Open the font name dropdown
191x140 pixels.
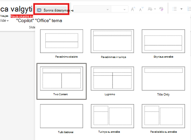point(92,9)
